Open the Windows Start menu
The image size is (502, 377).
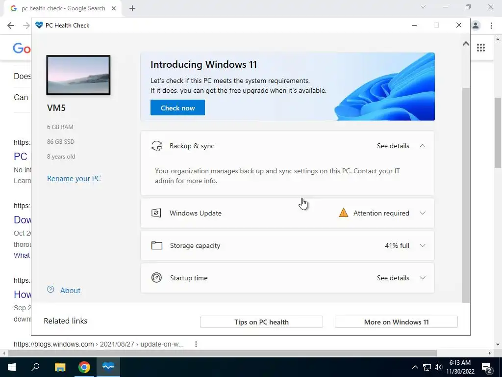12,367
